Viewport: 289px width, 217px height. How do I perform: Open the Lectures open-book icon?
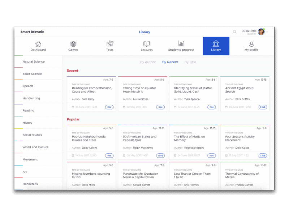(147, 43)
